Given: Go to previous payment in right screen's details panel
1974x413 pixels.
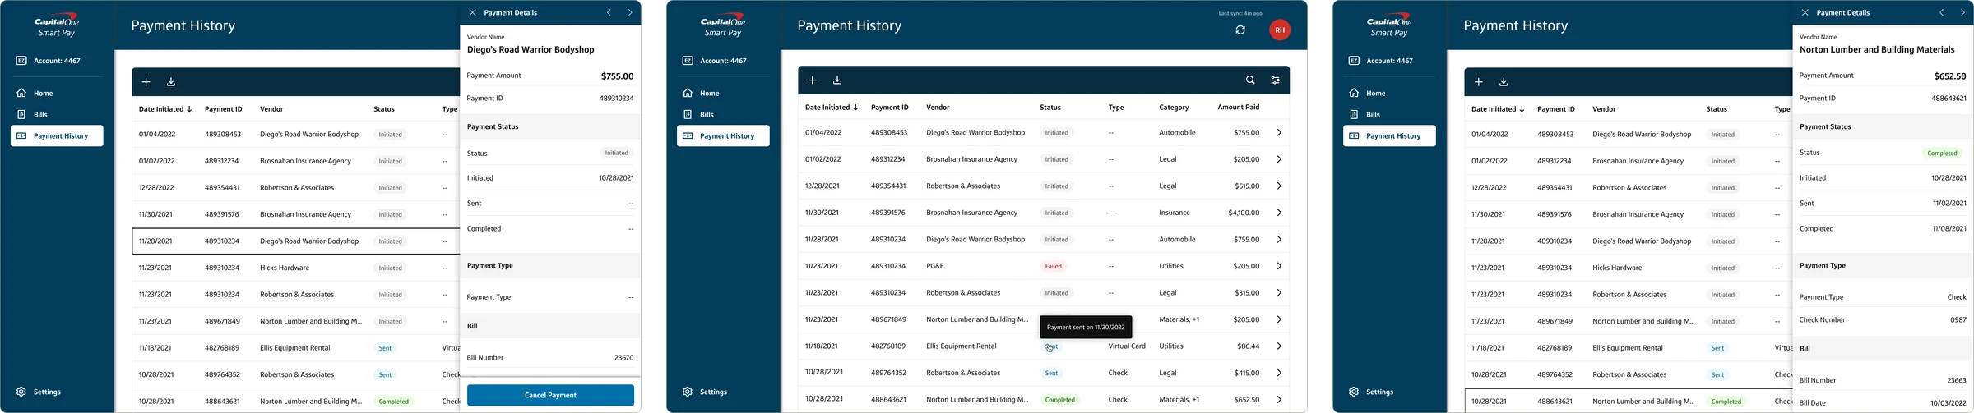Looking at the screenshot, I should click(x=1942, y=13).
